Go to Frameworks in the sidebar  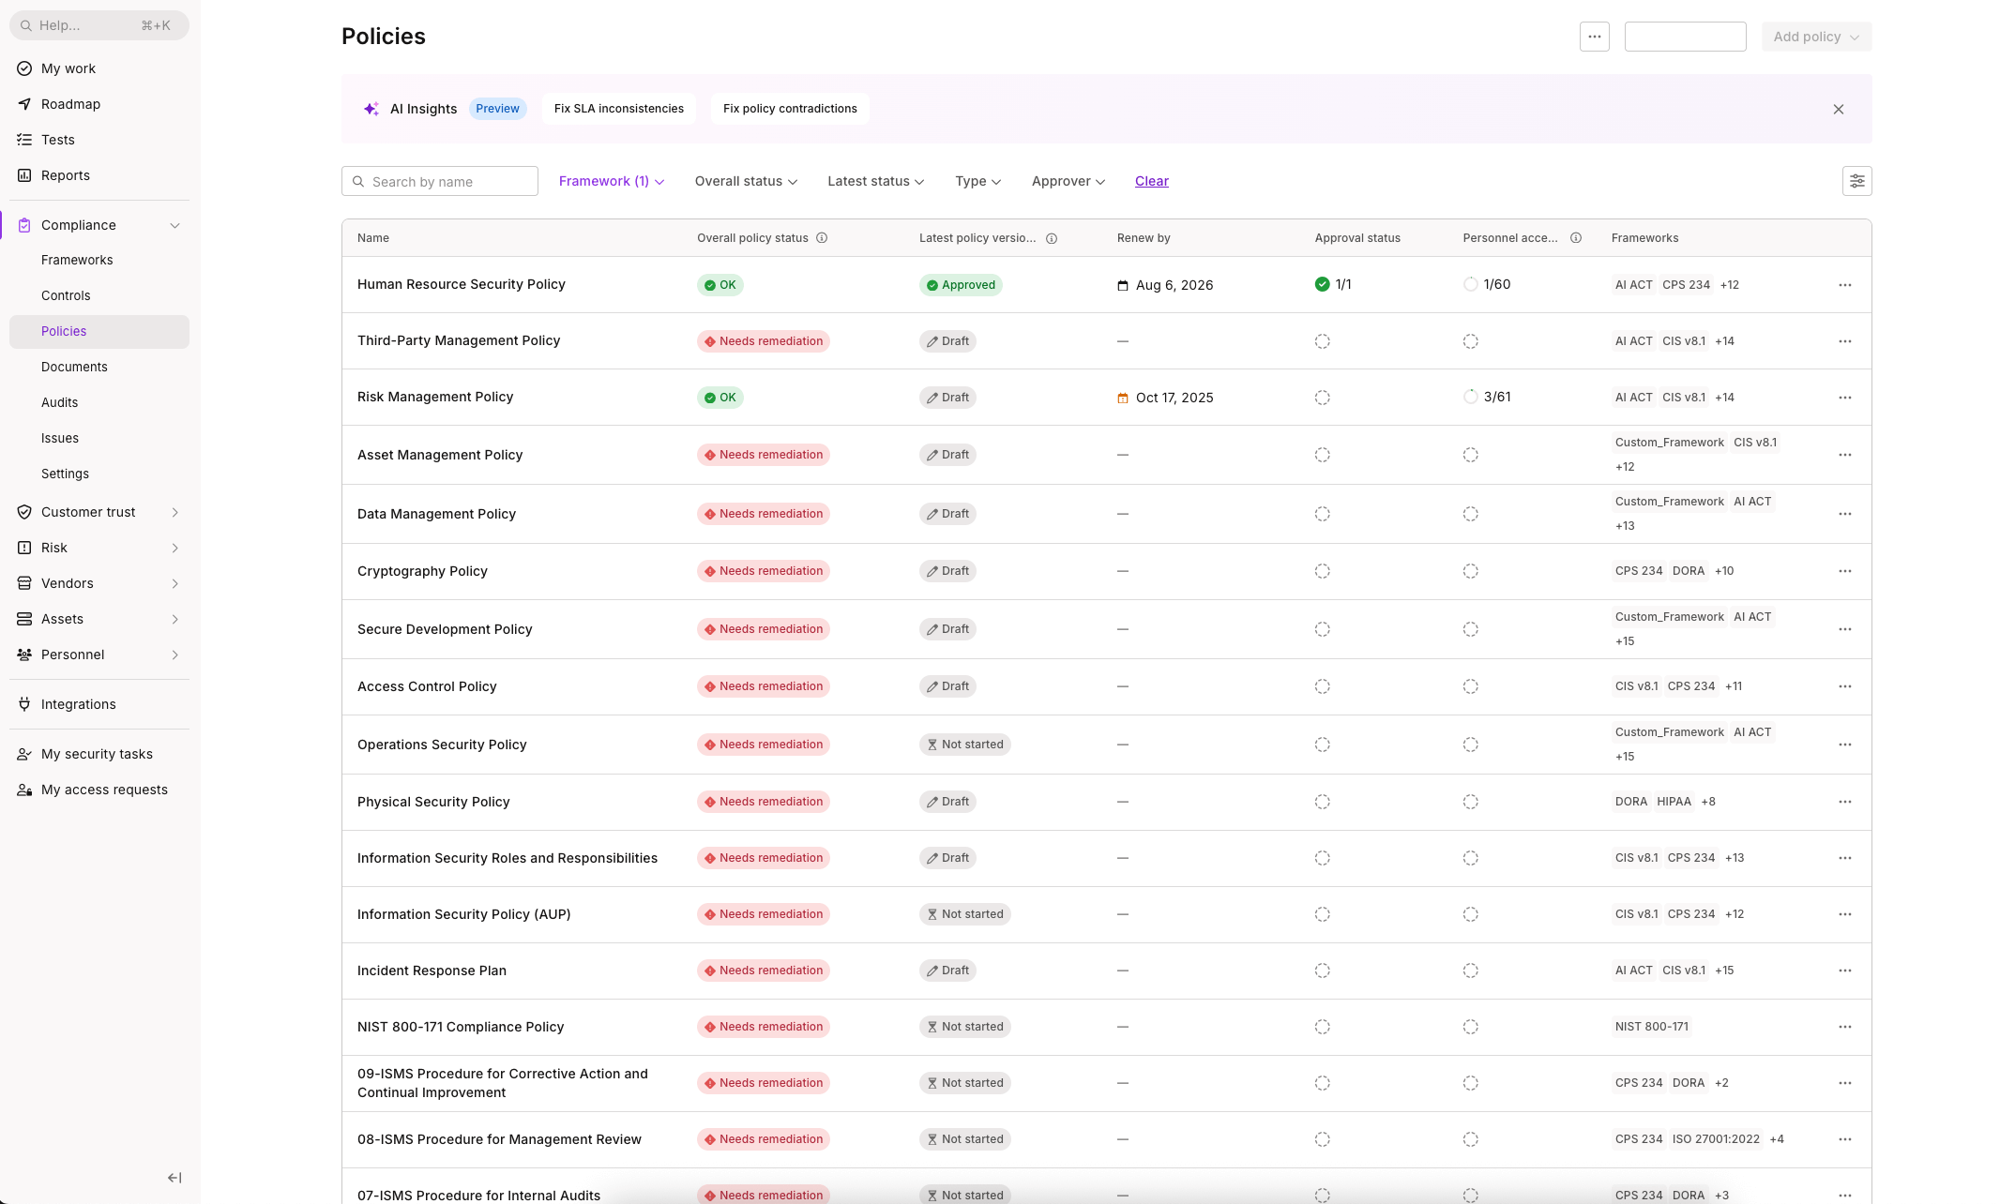point(77,260)
